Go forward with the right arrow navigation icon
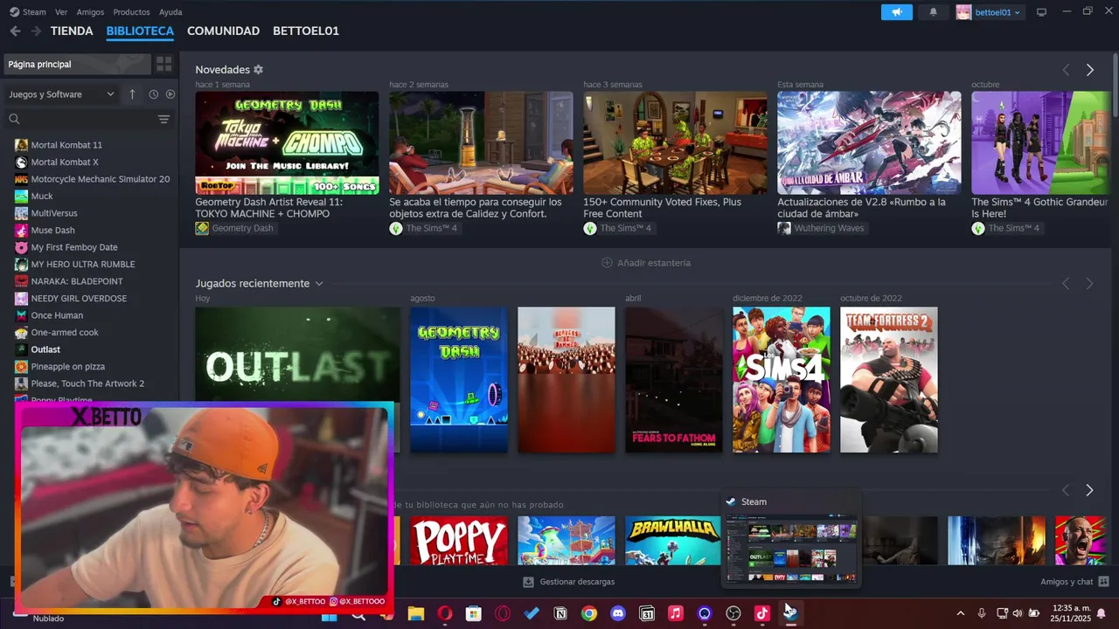 (36, 31)
